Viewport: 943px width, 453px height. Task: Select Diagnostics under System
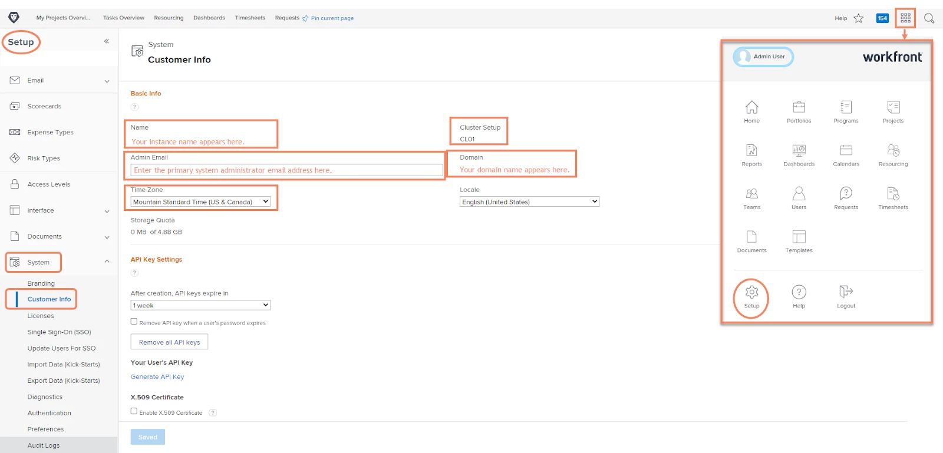click(45, 397)
